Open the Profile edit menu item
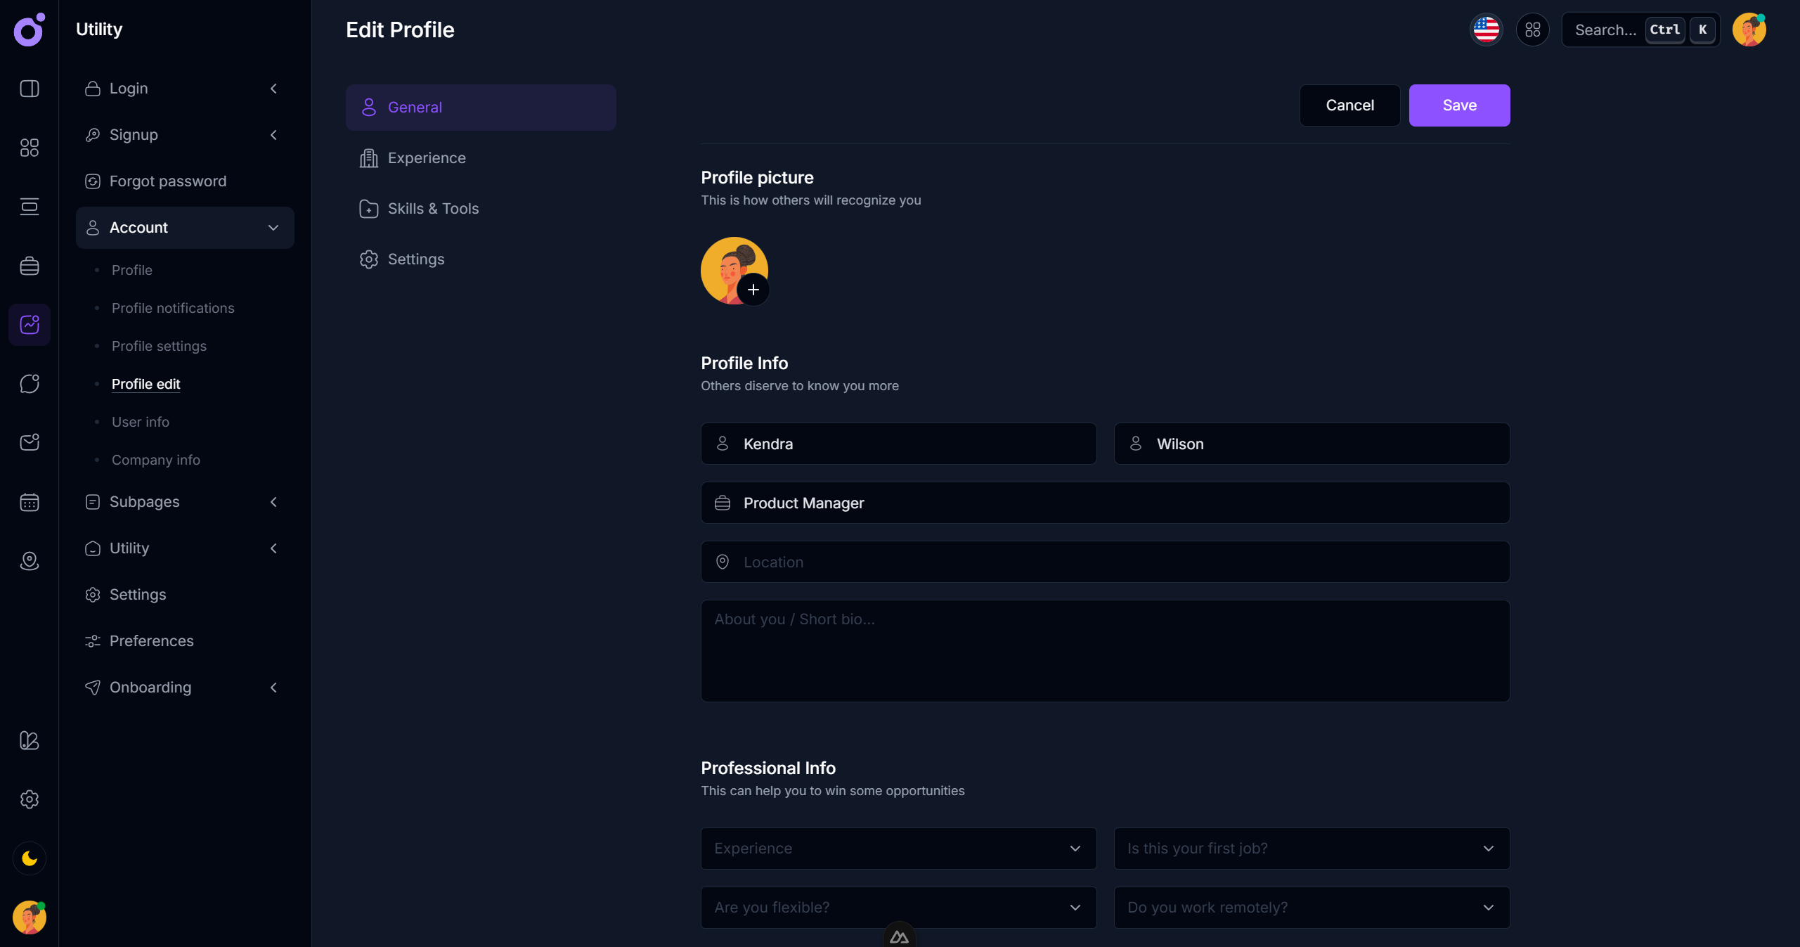This screenshot has height=947, width=1800. pyautogui.click(x=145, y=384)
